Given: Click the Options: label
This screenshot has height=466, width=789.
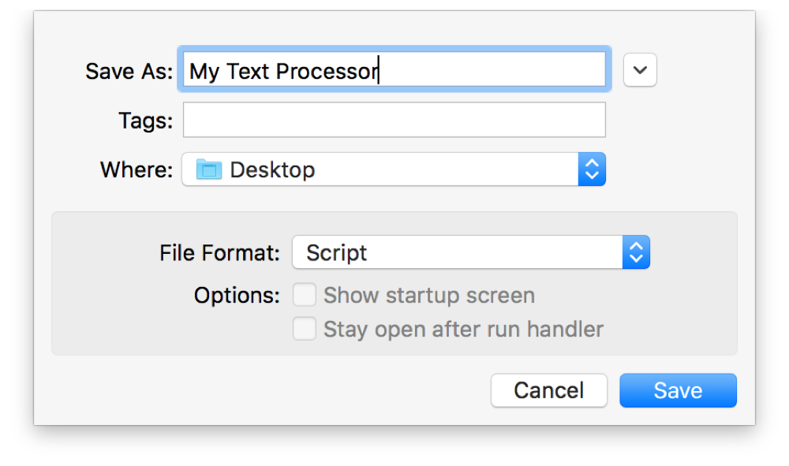Looking at the screenshot, I should pos(237,296).
